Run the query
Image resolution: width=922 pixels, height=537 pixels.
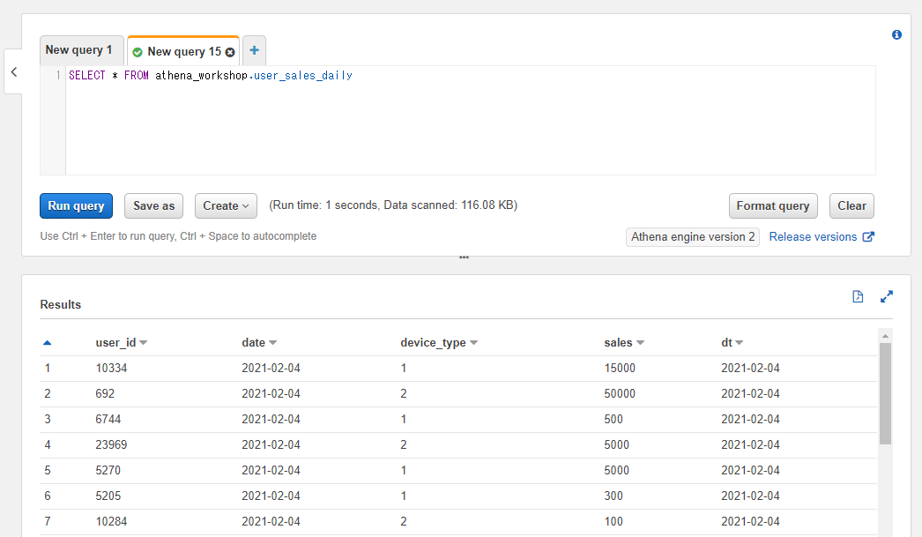[x=76, y=205]
